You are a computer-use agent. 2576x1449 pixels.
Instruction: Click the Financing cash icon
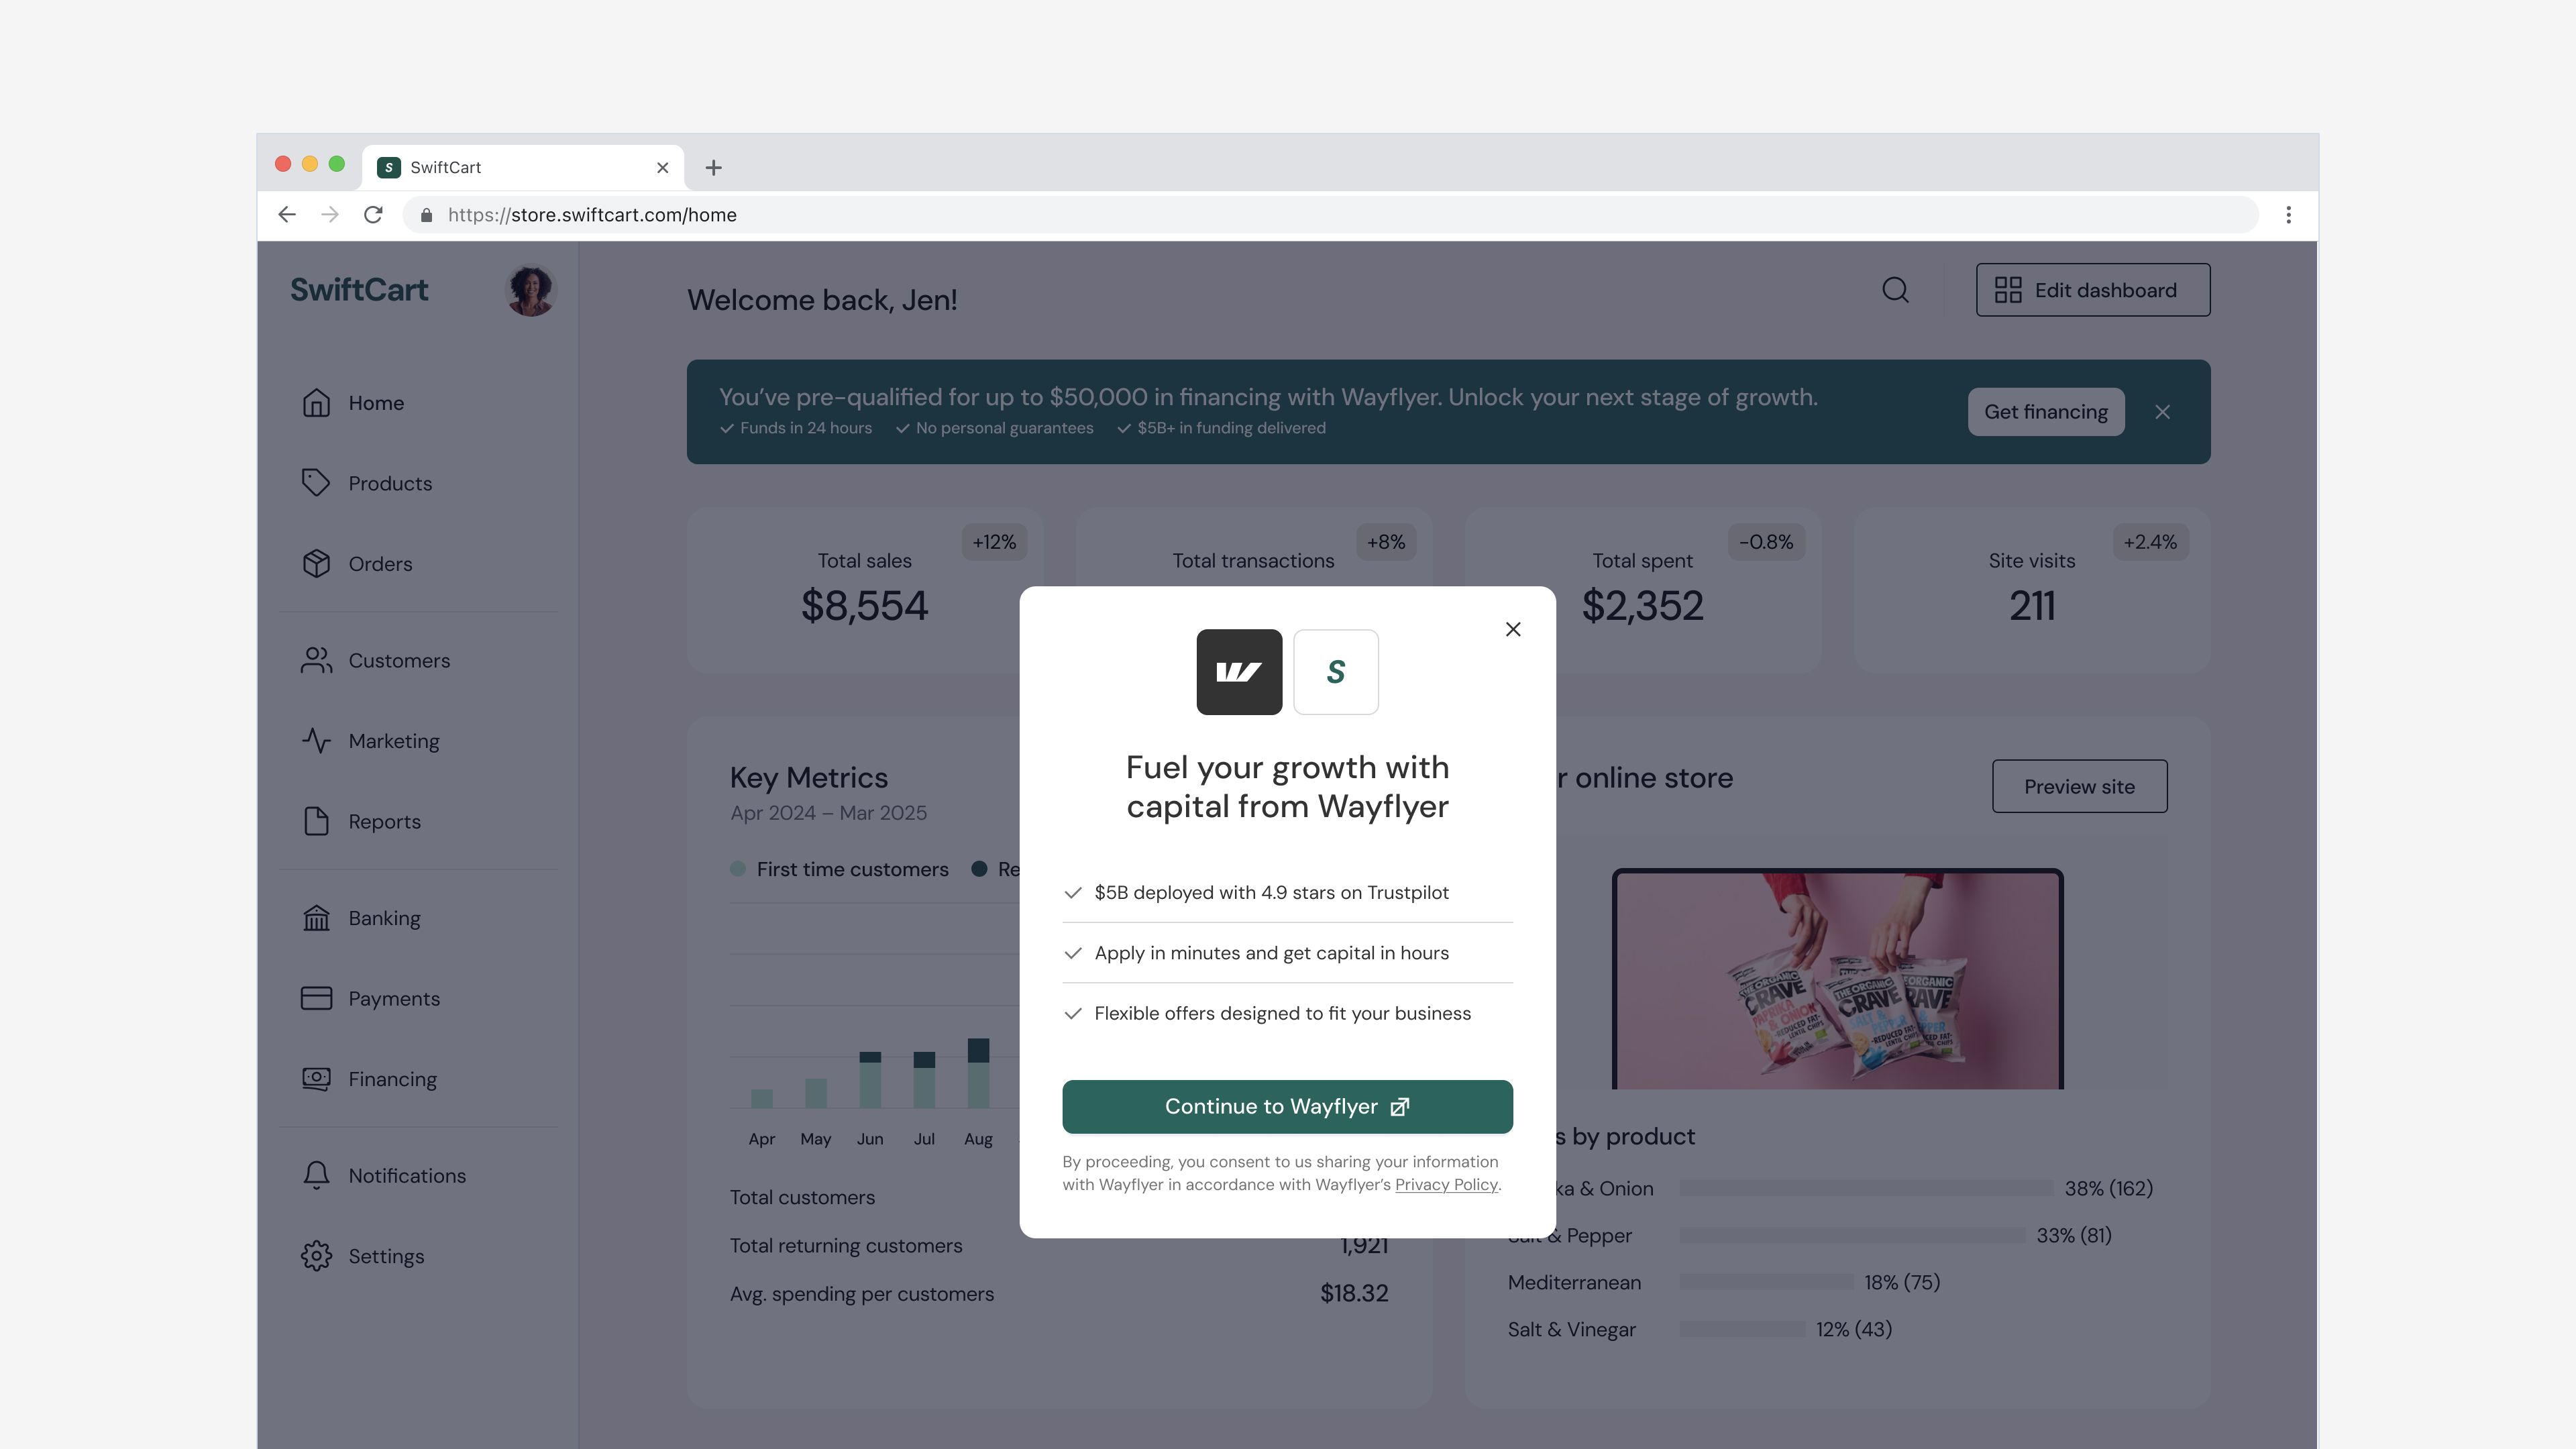316,1079
